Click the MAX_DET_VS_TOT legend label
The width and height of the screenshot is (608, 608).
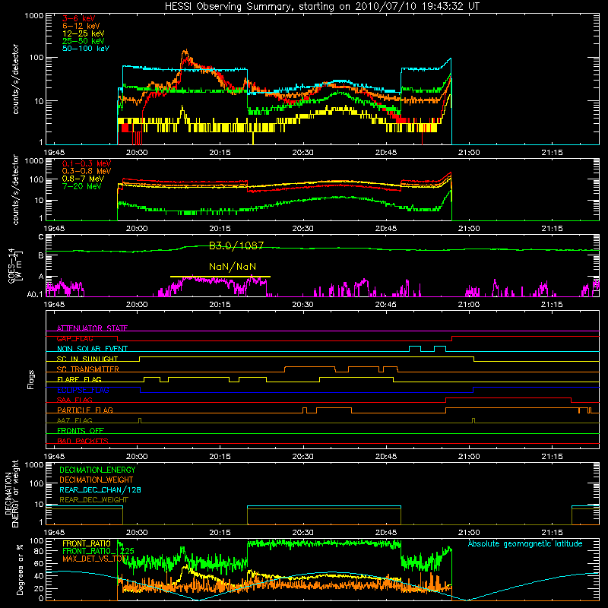click(94, 559)
